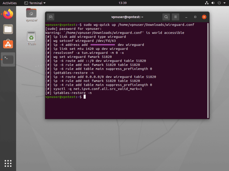This screenshot has height=171, width=229.
Task: Click the terminal vertical scrollbar
Action: coord(208,68)
